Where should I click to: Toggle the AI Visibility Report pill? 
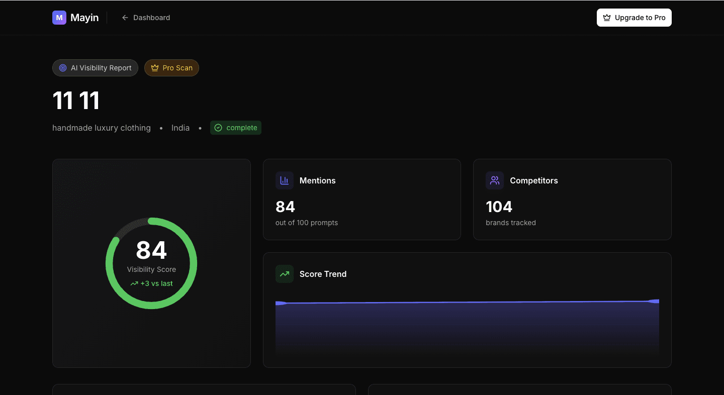pyautogui.click(x=95, y=67)
